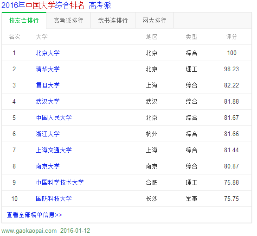Click the 浙江大学 link
This screenshot has height=236, width=257.
(48, 134)
